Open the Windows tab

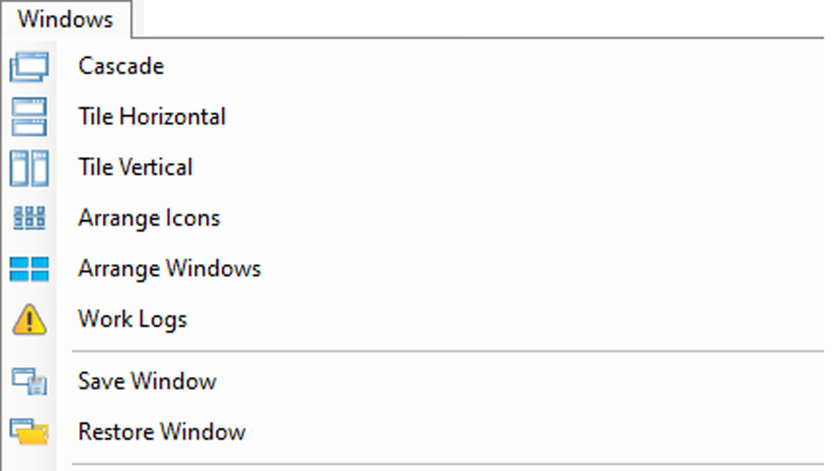[x=65, y=19]
